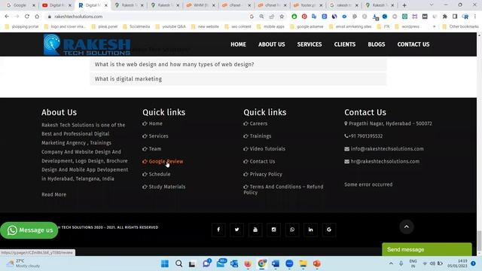Open the wordpress bookmark folder
The image size is (482, 271).
407,27
